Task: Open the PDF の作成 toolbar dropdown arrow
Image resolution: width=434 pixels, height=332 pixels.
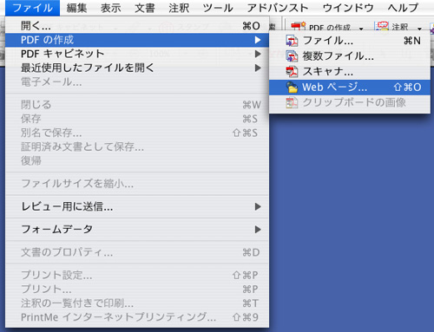Action: tap(361, 29)
